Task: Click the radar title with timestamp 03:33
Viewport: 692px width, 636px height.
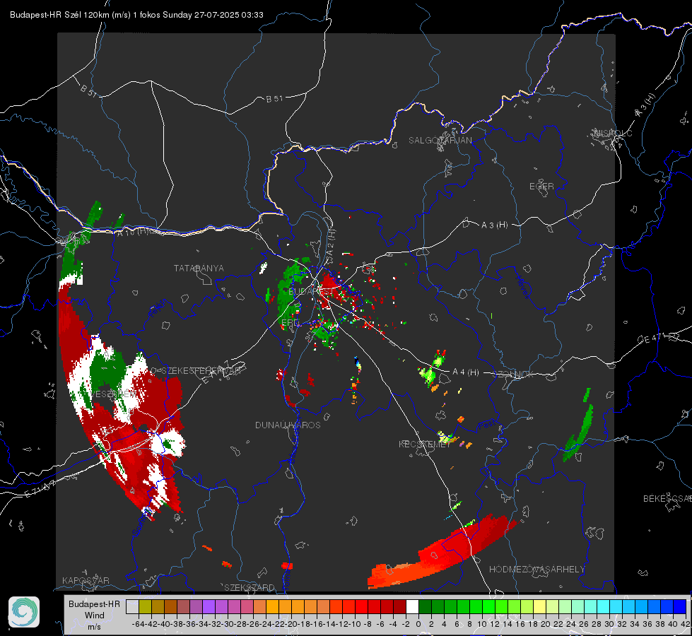Action: click(136, 15)
